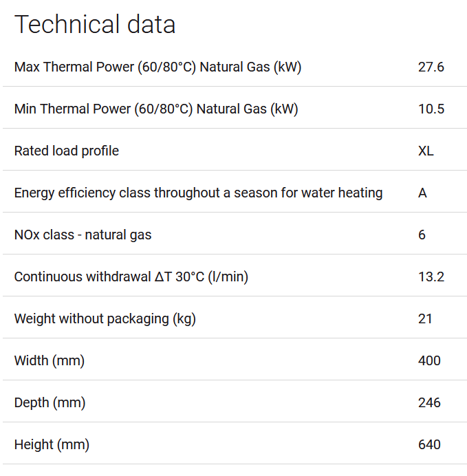Select the Technical data heading
467x476 pixels.
tap(95, 24)
